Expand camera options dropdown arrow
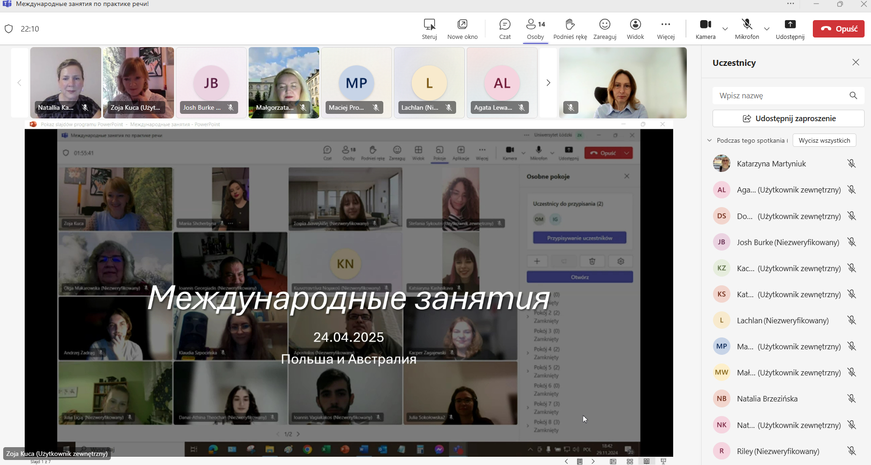Viewport: 871px width, 465px height. (x=725, y=29)
